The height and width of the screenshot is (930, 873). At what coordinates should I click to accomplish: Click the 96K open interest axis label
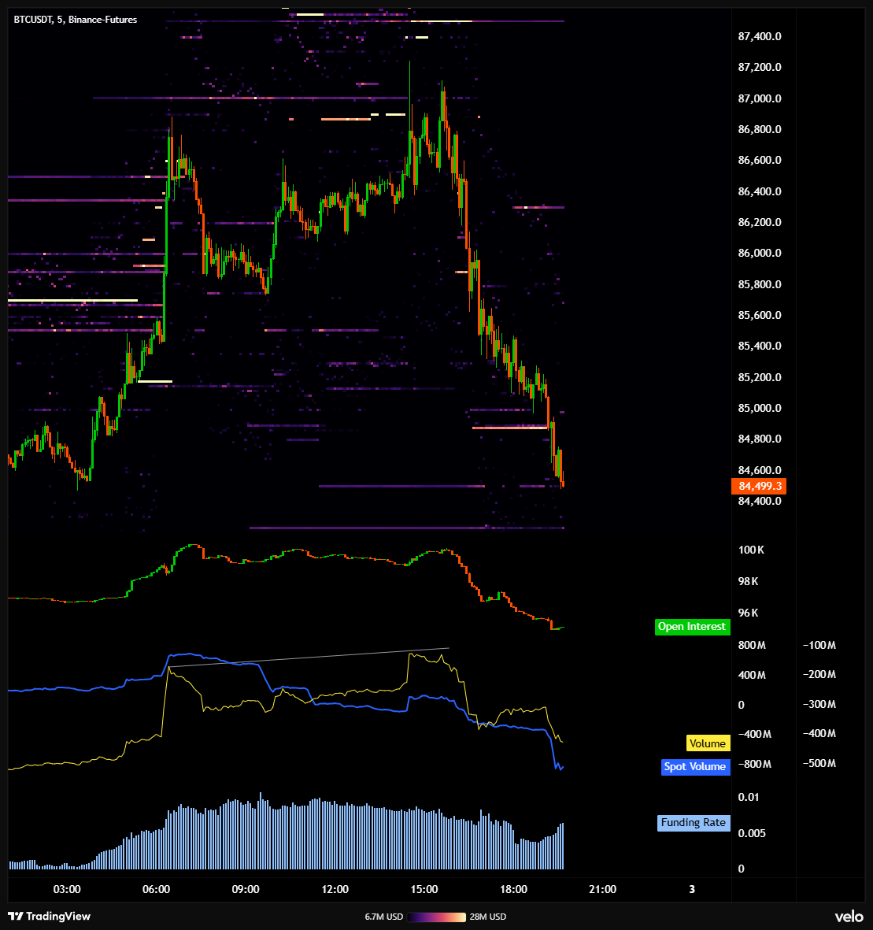[x=749, y=613]
